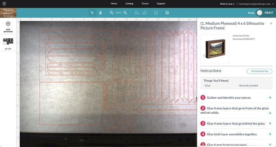
Task: Click the Ready status text
Action: 251,13
